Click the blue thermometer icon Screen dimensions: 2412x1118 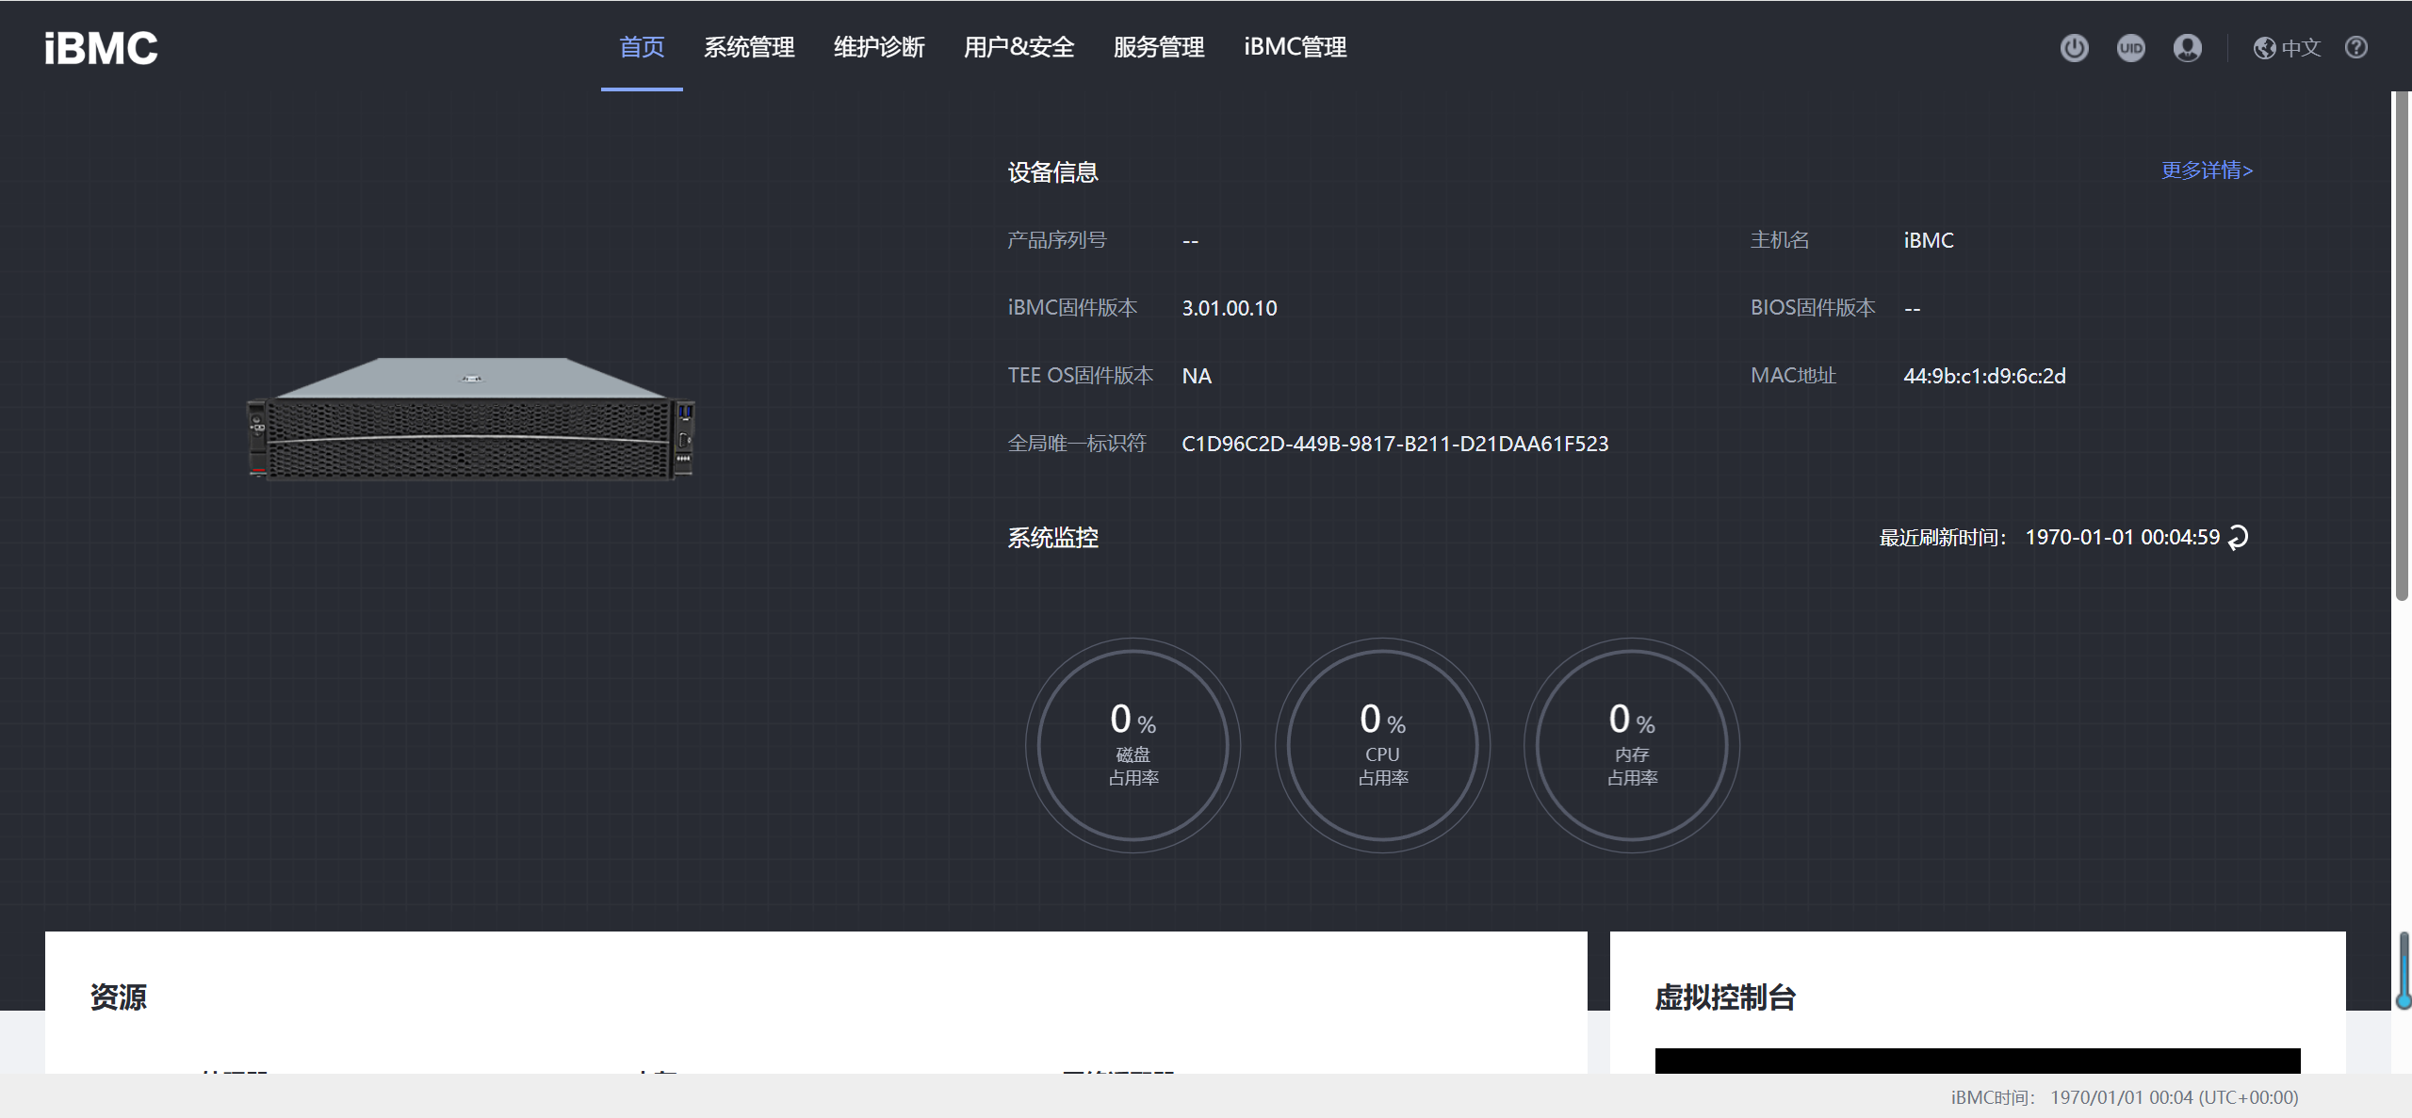pyautogui.click(x=2404, y=970)
